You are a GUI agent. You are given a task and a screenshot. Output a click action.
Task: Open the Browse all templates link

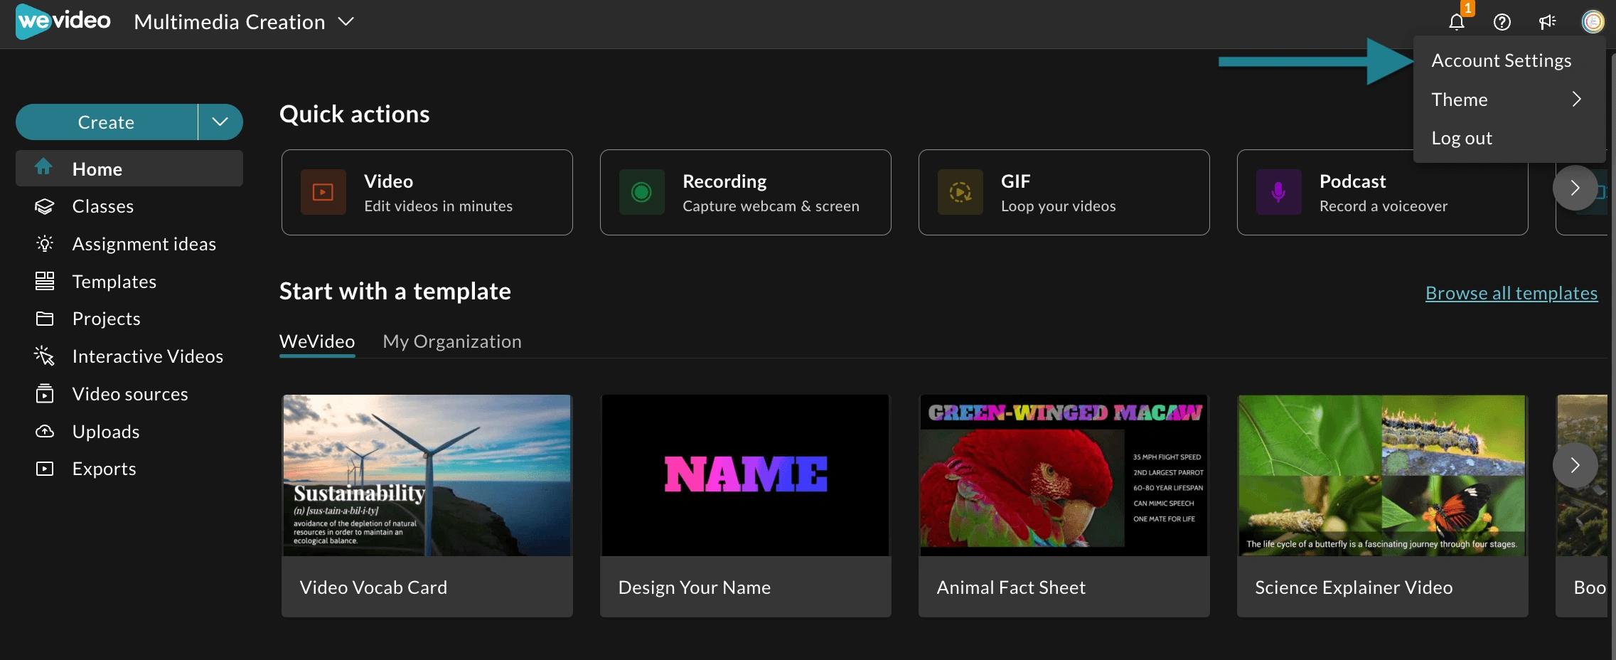(x=1511, y=293)
